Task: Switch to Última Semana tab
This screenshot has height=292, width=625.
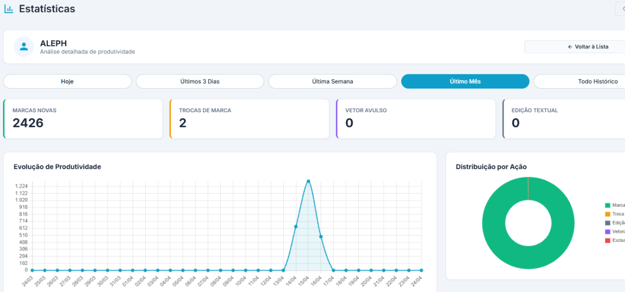Action: pos(333,82)
